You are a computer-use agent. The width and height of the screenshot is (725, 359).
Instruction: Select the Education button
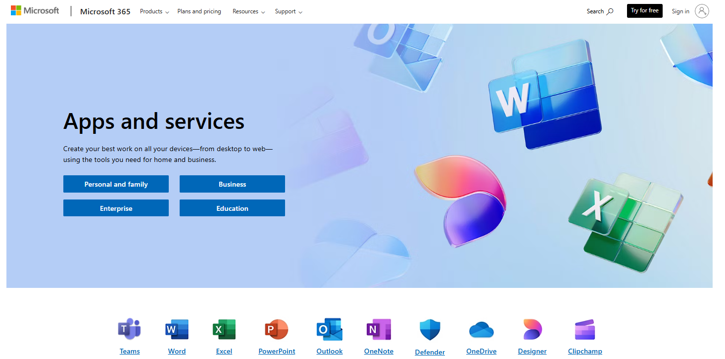232,208
